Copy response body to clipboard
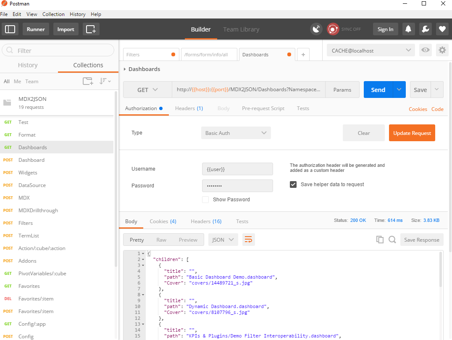Image resolution: width=452 pixels, height=340 pixels. tap(380, 240)
